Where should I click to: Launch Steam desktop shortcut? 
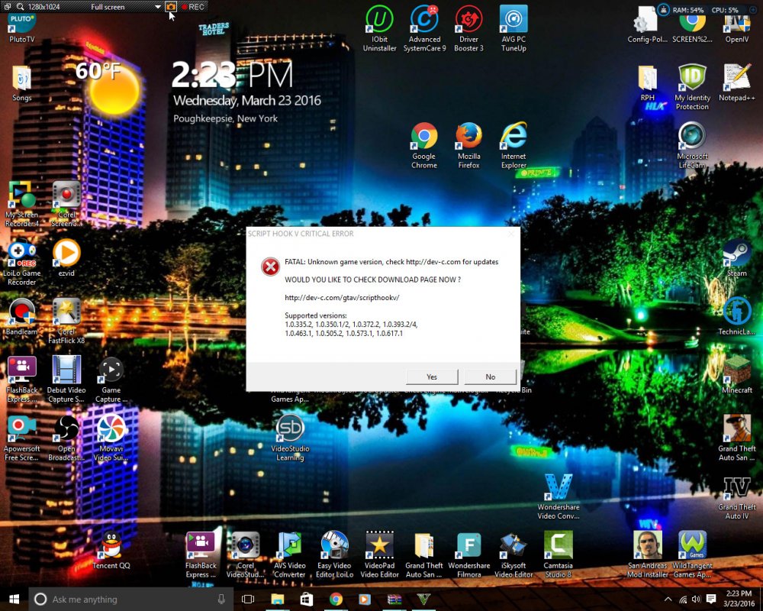[x=737, y=258]
